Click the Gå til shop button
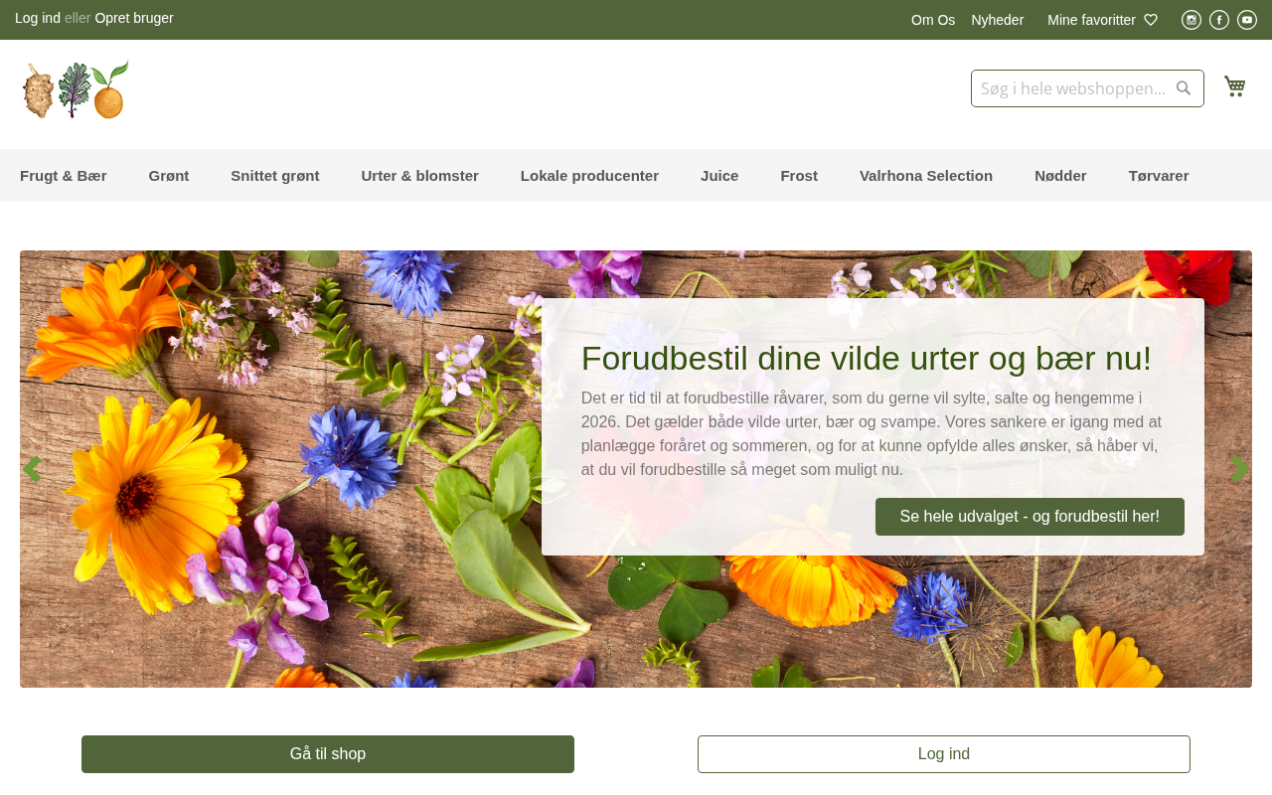 point(328,754)
